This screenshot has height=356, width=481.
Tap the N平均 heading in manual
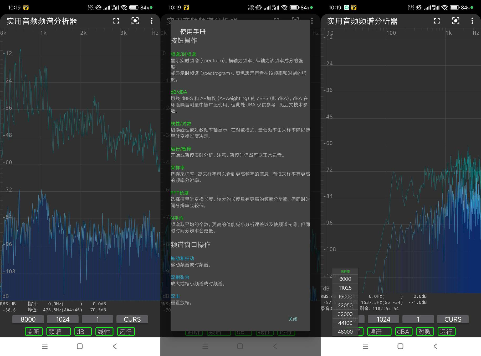177,218
